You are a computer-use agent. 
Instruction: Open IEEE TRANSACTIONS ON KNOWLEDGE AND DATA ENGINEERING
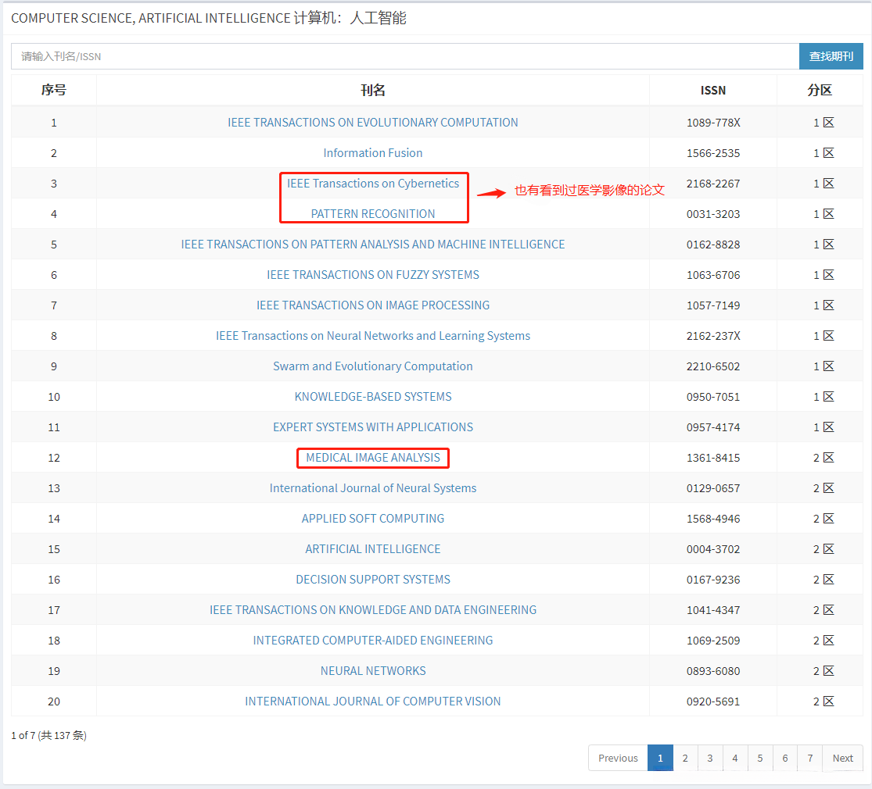coord(372,610)
